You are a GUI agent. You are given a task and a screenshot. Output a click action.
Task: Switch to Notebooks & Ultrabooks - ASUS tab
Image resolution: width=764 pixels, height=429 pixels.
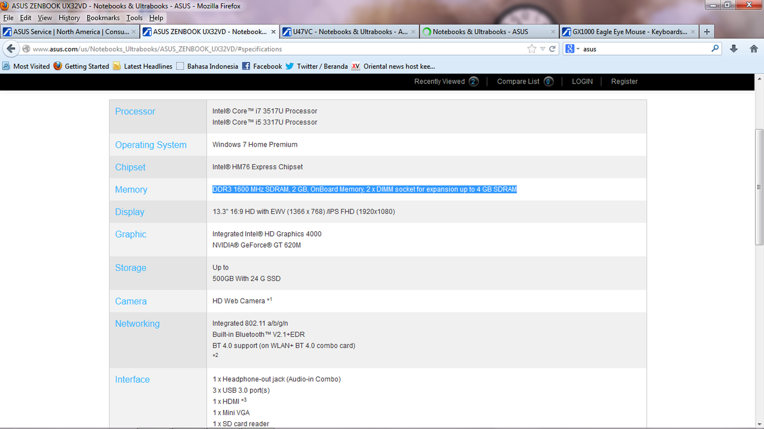(488, 32)
